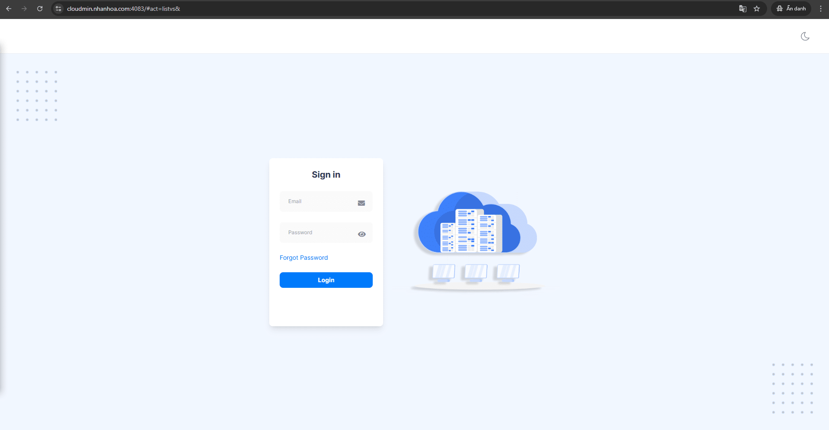This screenshot has width=829, height=430.
Task: Click the browser forward arrow
Action: coord(24,9)
